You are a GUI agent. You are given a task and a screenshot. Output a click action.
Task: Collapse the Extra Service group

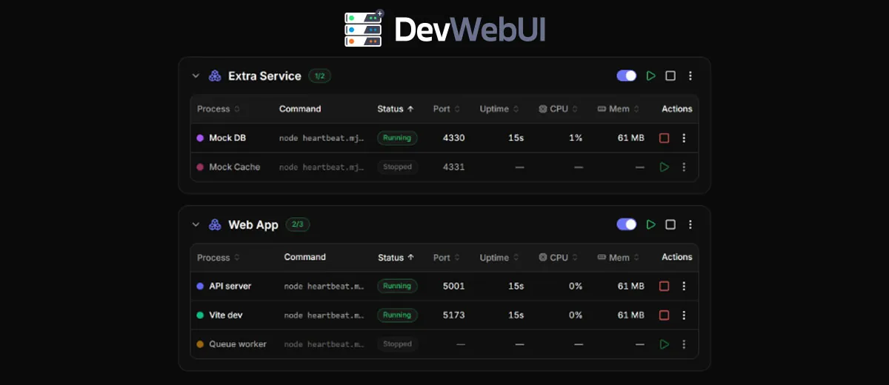[196, 76]
